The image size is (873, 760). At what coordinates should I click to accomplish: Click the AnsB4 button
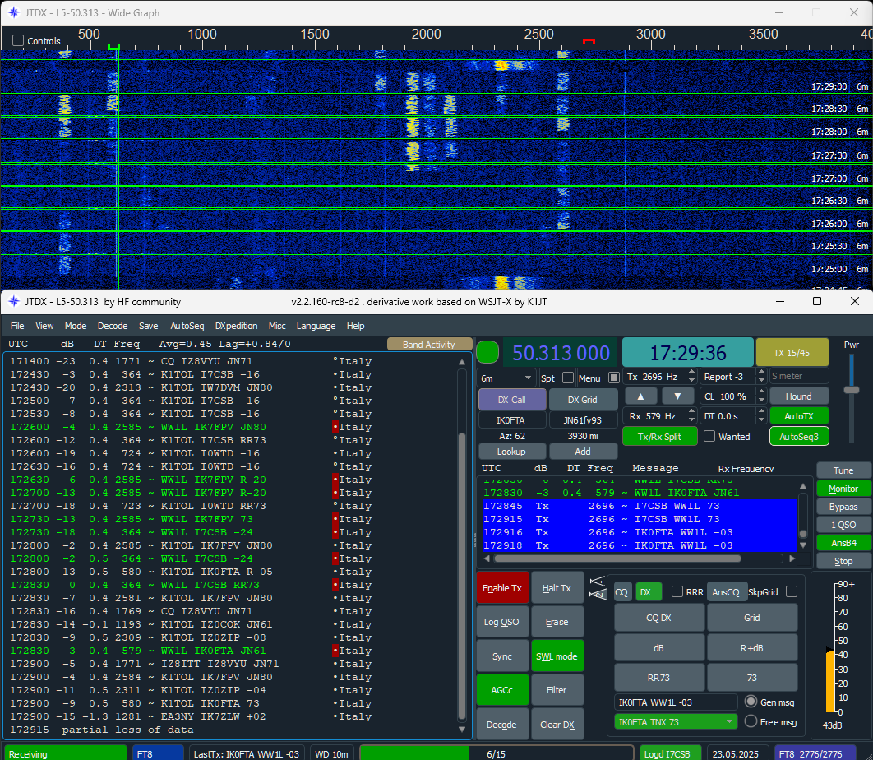843,543
